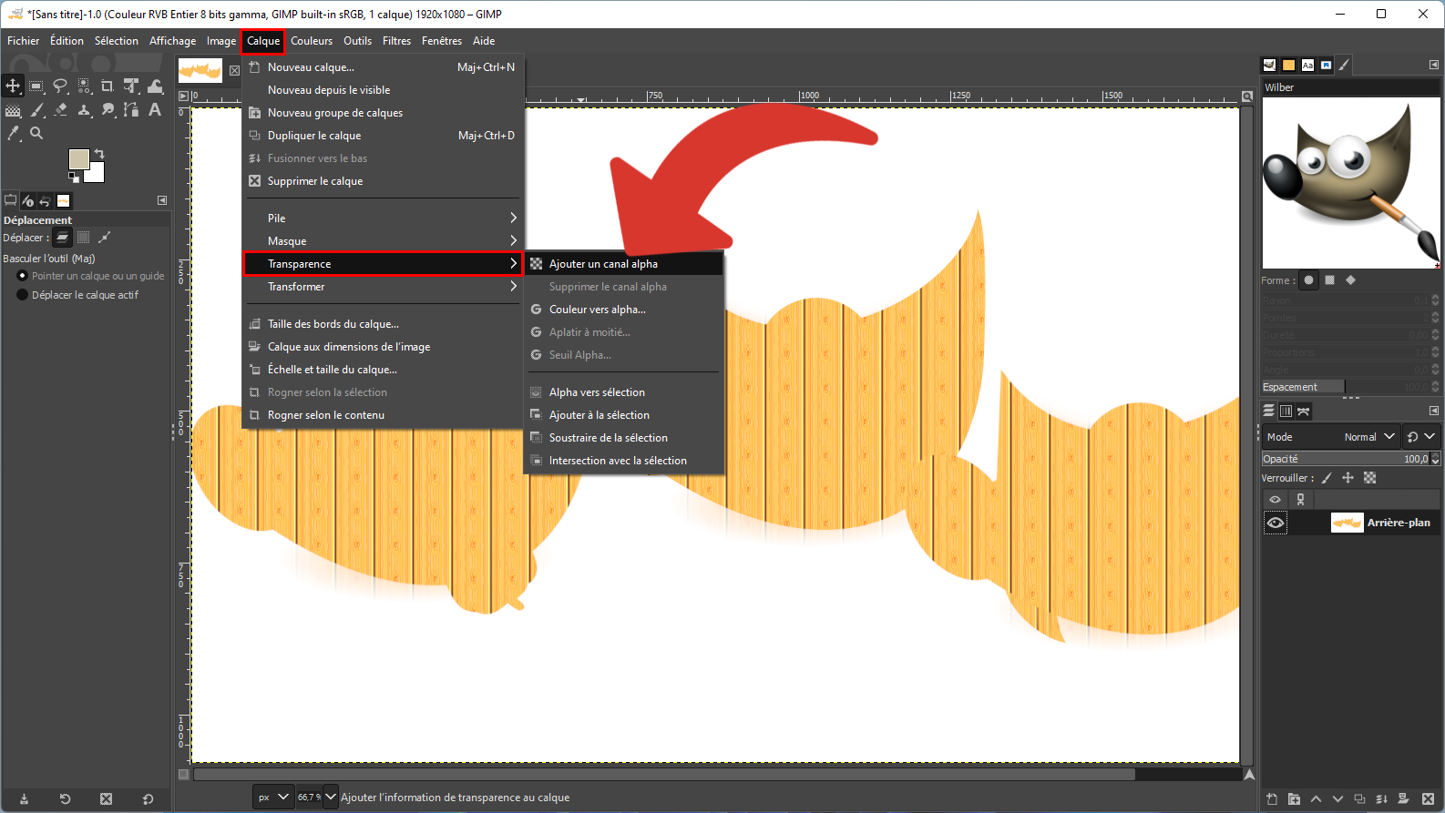Select the Color Picker tool
Image resolution: width=1445 pixels, height=813 pixels.
pos(13,133)
